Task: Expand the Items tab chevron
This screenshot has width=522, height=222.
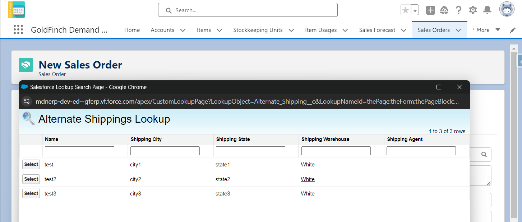Action: (x=220, y=30)
